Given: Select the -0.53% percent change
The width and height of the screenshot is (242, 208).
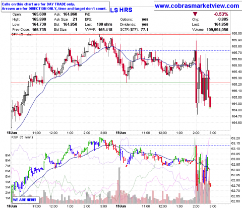Looking at the screenshot, I should (x=221, y=14).
